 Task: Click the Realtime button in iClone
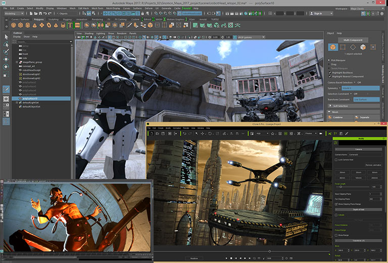[194, 258]
